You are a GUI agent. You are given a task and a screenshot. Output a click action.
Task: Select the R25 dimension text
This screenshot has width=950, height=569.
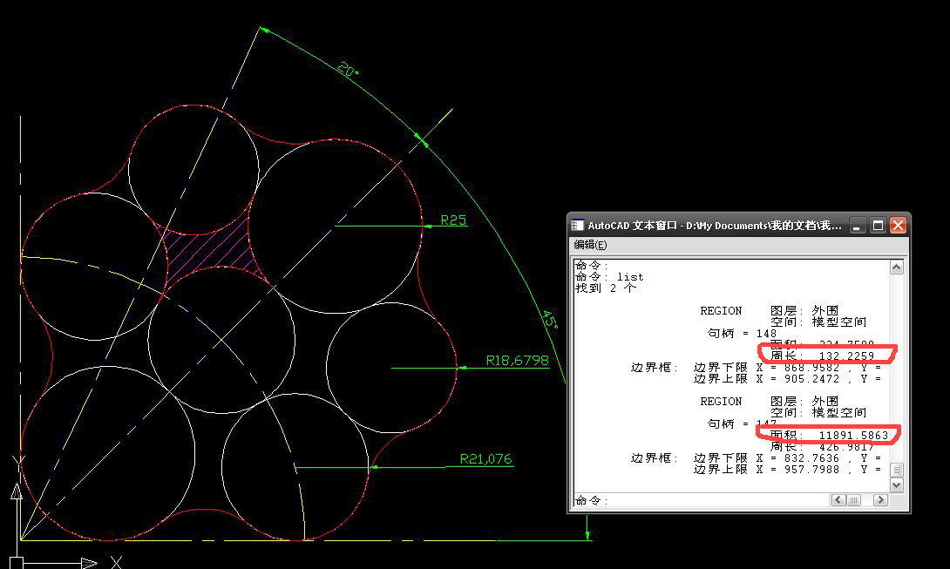pos(453,220)
